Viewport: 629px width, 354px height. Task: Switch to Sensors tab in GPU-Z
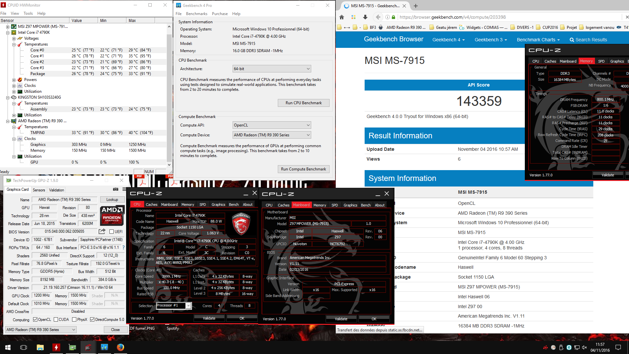pyautogui.click(x=39, y=190)
